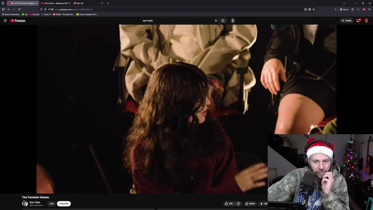Open picture-in-picture icon in address bar
This screenshot has width=373, height=210.
click(305, 9)
